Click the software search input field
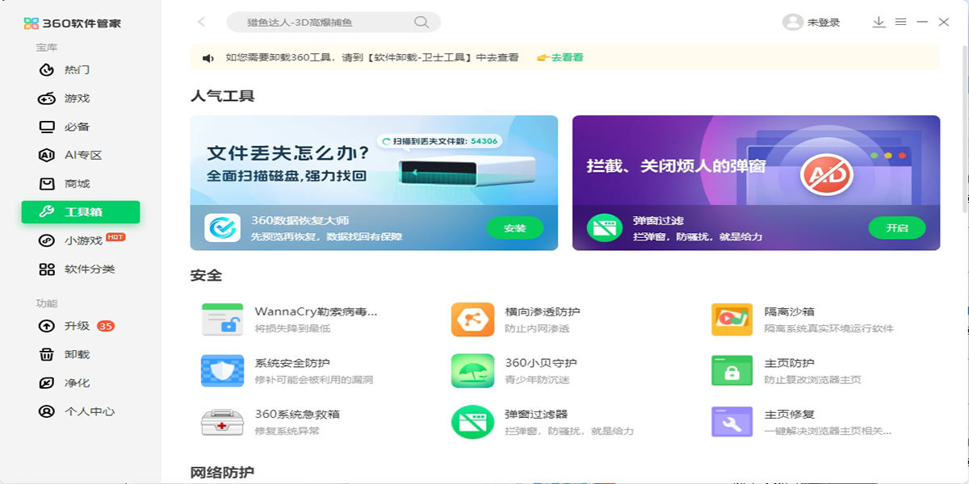969x484 pixels. point(323,23)
